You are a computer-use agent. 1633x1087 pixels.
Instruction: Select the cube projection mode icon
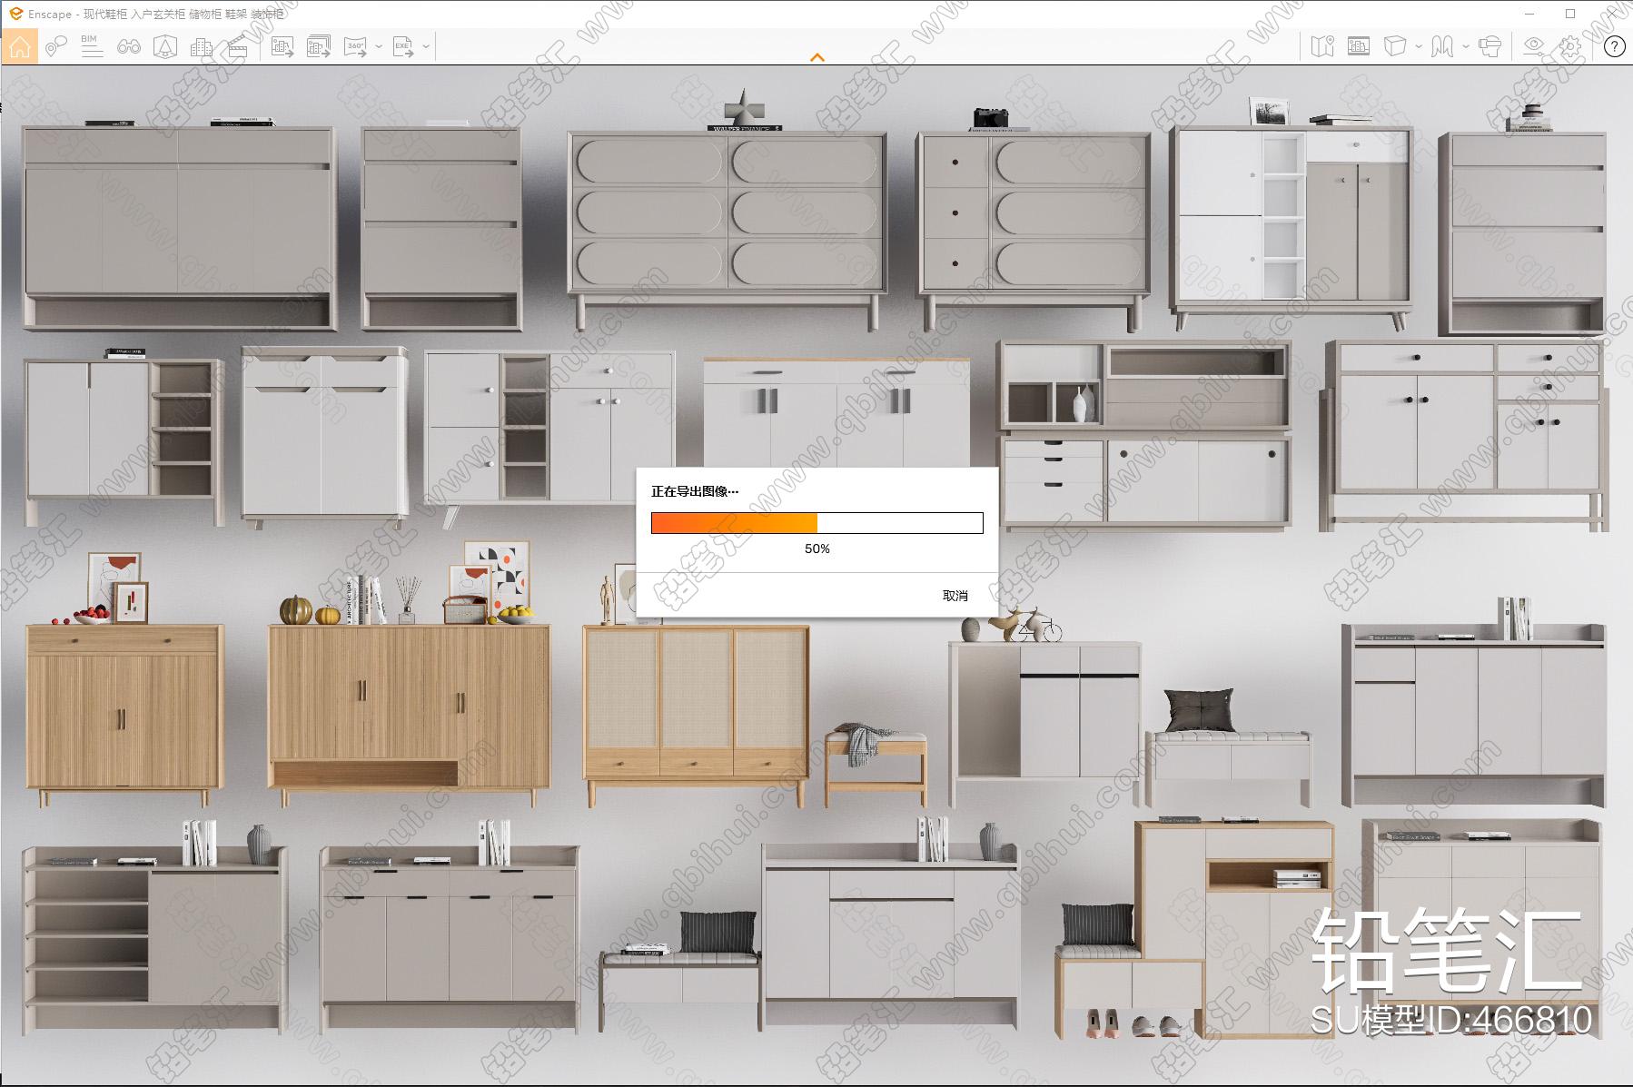tap(1395, 46)
